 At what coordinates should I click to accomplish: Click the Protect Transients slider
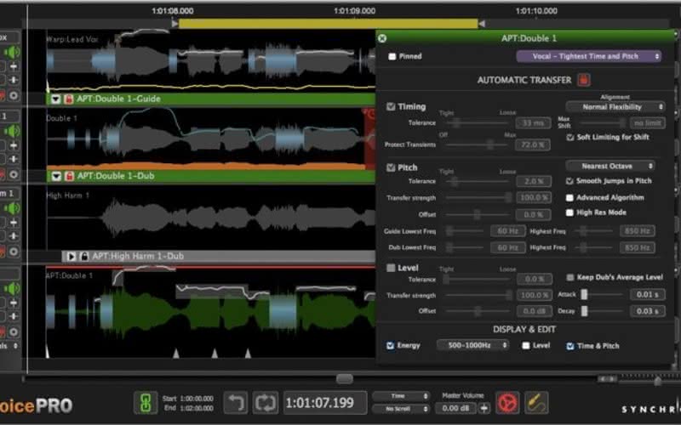(x=477, y=144)
